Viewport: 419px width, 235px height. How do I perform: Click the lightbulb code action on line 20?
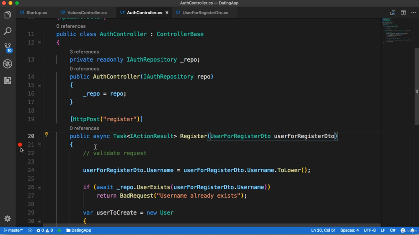(x=47, y=134)
